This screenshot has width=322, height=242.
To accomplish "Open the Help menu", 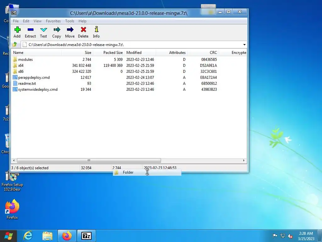I will [x=82, y=21].
